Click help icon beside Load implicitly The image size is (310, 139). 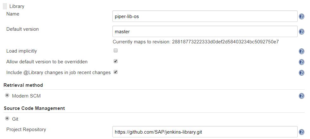(301, 51)
